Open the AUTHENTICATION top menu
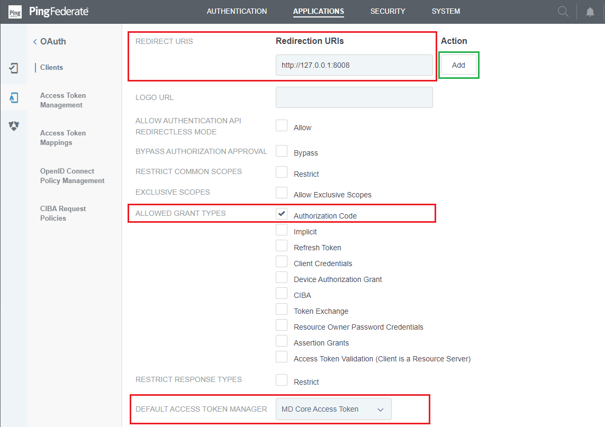605x427 pixels. point(237,11)
